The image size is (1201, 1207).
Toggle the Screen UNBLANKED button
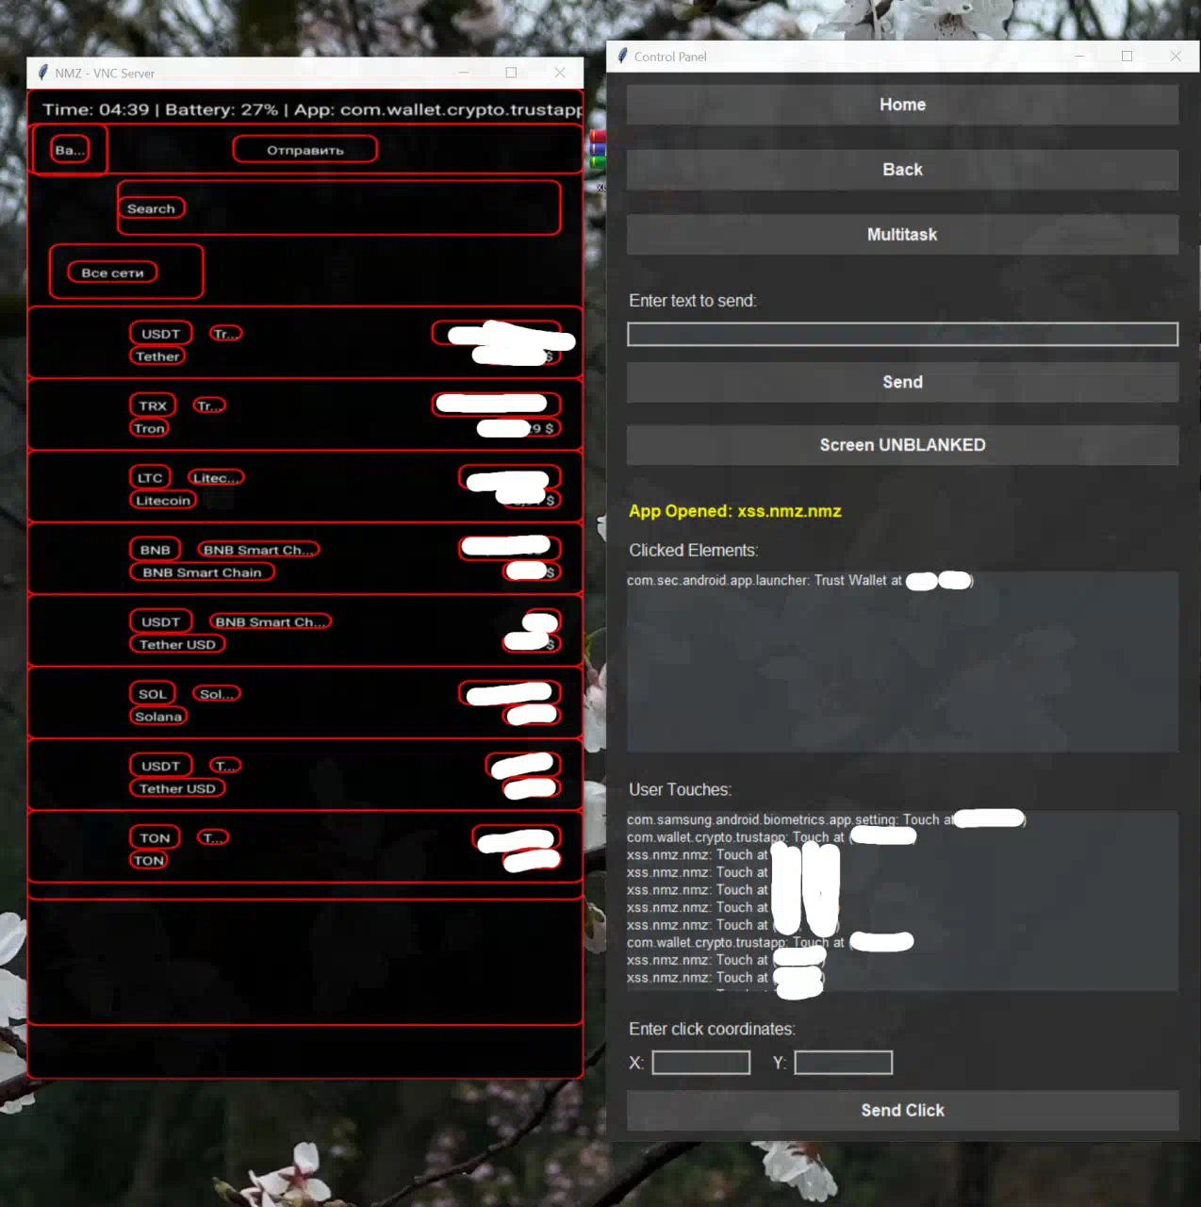pyautogui.click(x=902, y=445)
